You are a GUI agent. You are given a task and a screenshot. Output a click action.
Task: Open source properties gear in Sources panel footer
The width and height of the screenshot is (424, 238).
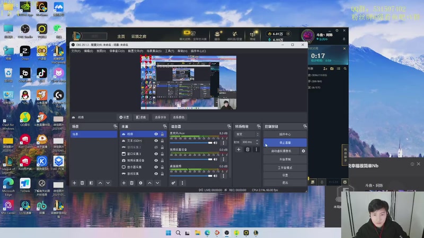click(140, 183)
